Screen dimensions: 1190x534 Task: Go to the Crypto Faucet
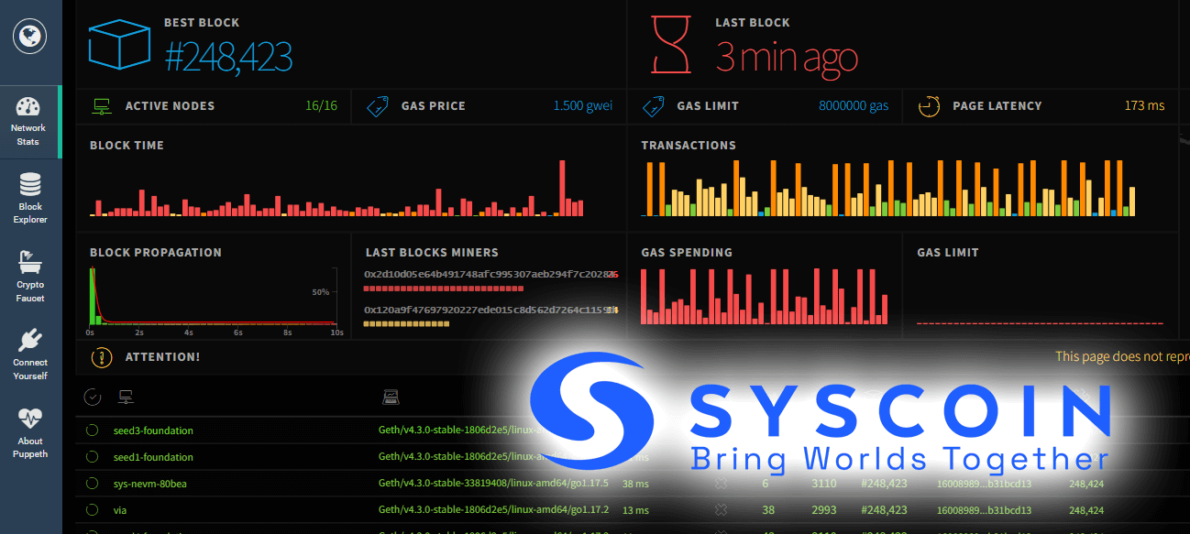point(30,277)
